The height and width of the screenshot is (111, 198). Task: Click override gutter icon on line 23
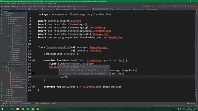(33, 87)
